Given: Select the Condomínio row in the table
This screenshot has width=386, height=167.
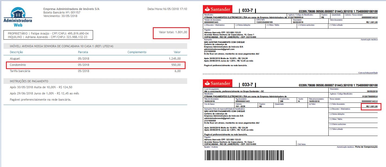Looking at the screenshot, I should [96, 65].
